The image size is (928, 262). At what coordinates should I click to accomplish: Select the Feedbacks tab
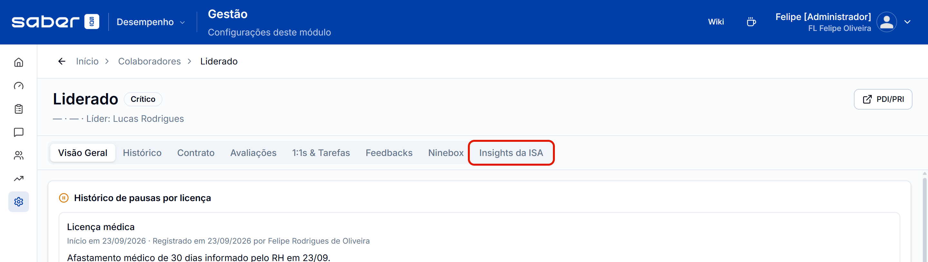[389, 153]
